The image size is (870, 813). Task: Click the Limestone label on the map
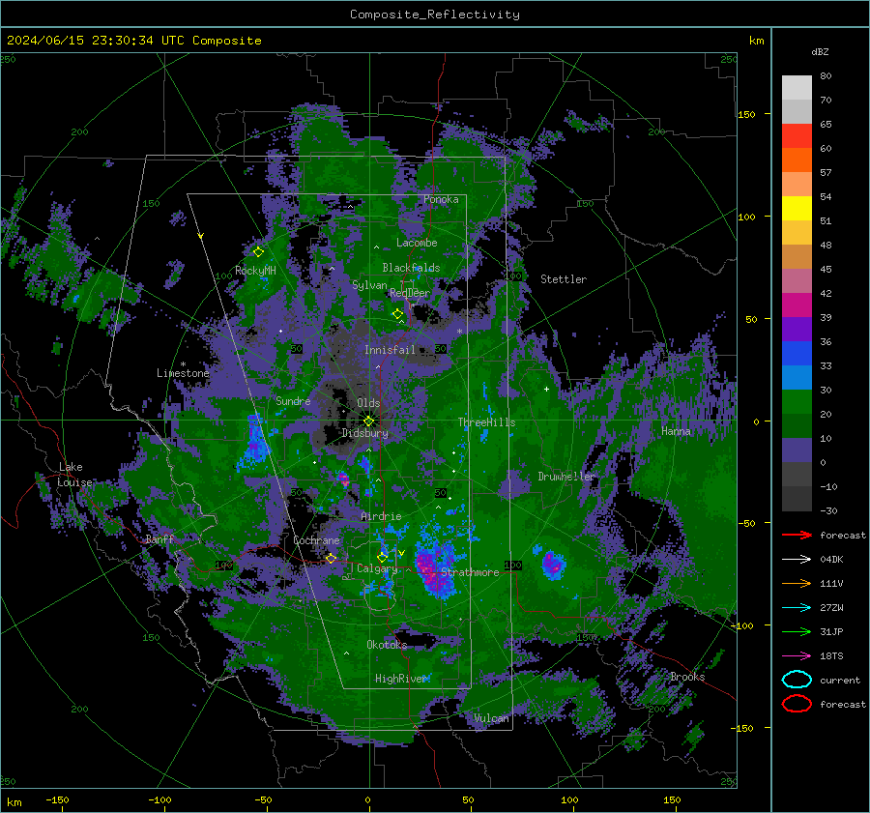coord(183,373)
